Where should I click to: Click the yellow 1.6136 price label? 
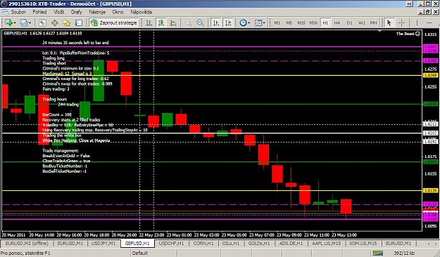[x=430, y=191]
